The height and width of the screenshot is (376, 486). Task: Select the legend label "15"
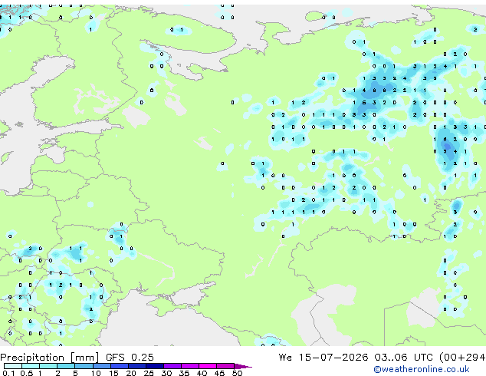[x=113, y=373]
